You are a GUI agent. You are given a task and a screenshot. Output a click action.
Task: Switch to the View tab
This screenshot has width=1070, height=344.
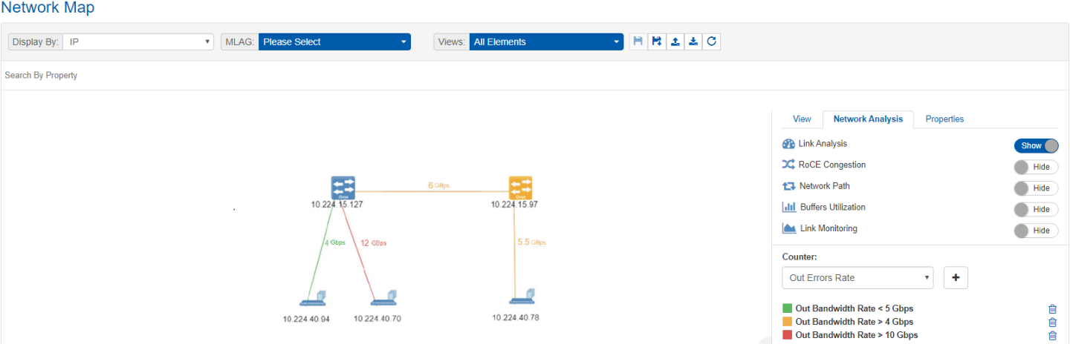point(802,119)
